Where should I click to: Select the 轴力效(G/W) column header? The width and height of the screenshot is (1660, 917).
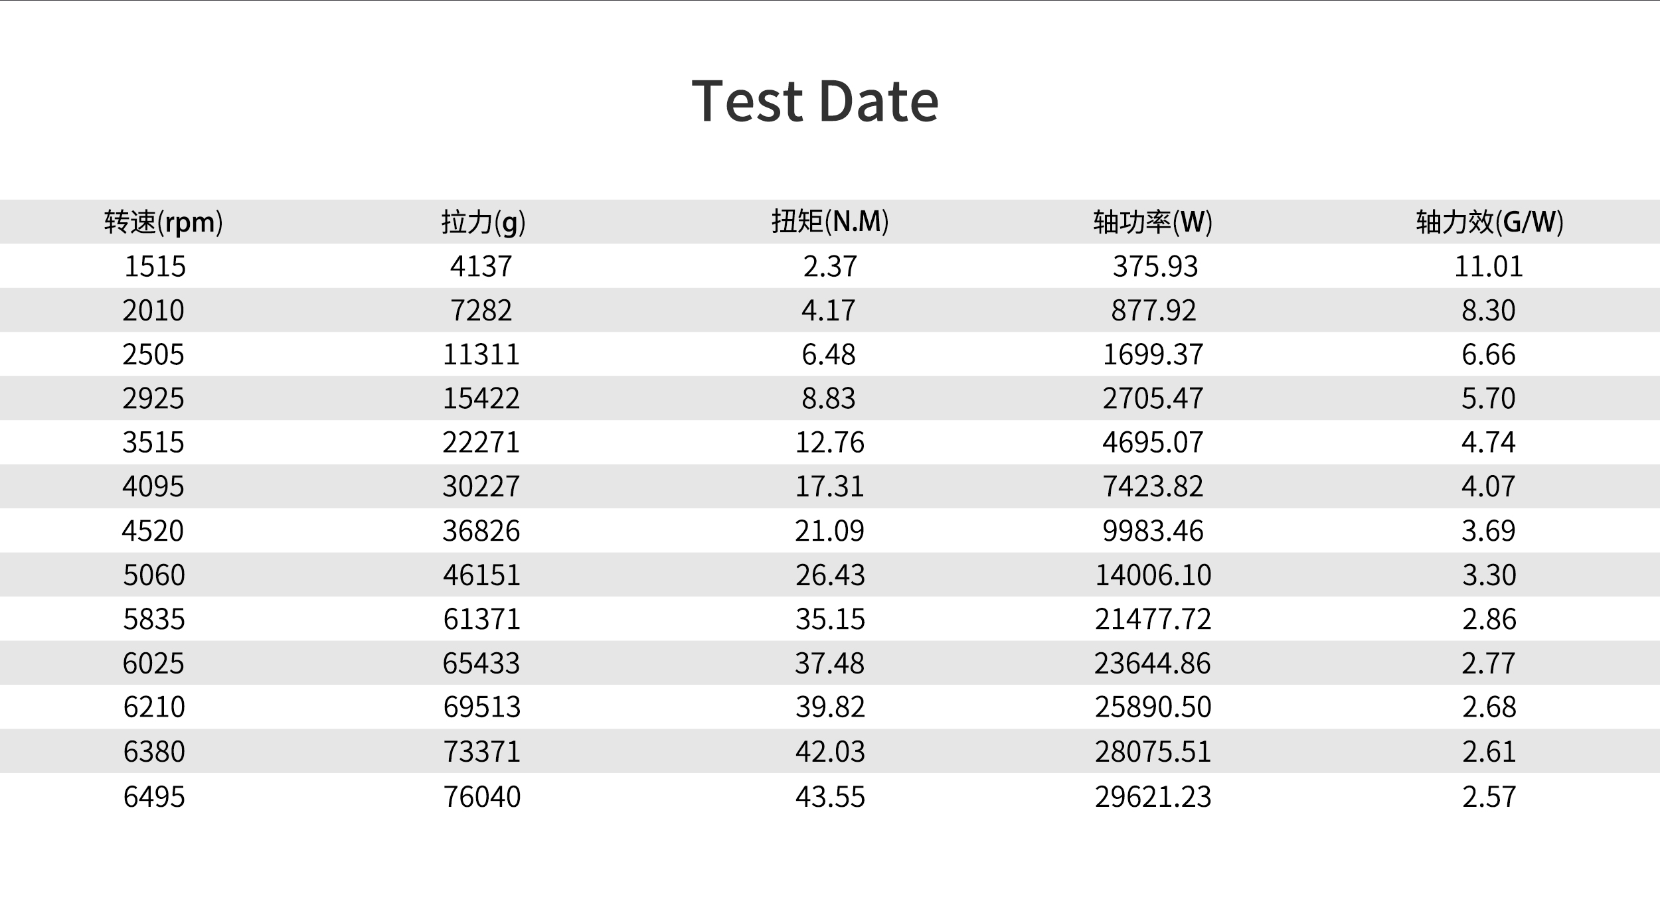click(1489, 222)
